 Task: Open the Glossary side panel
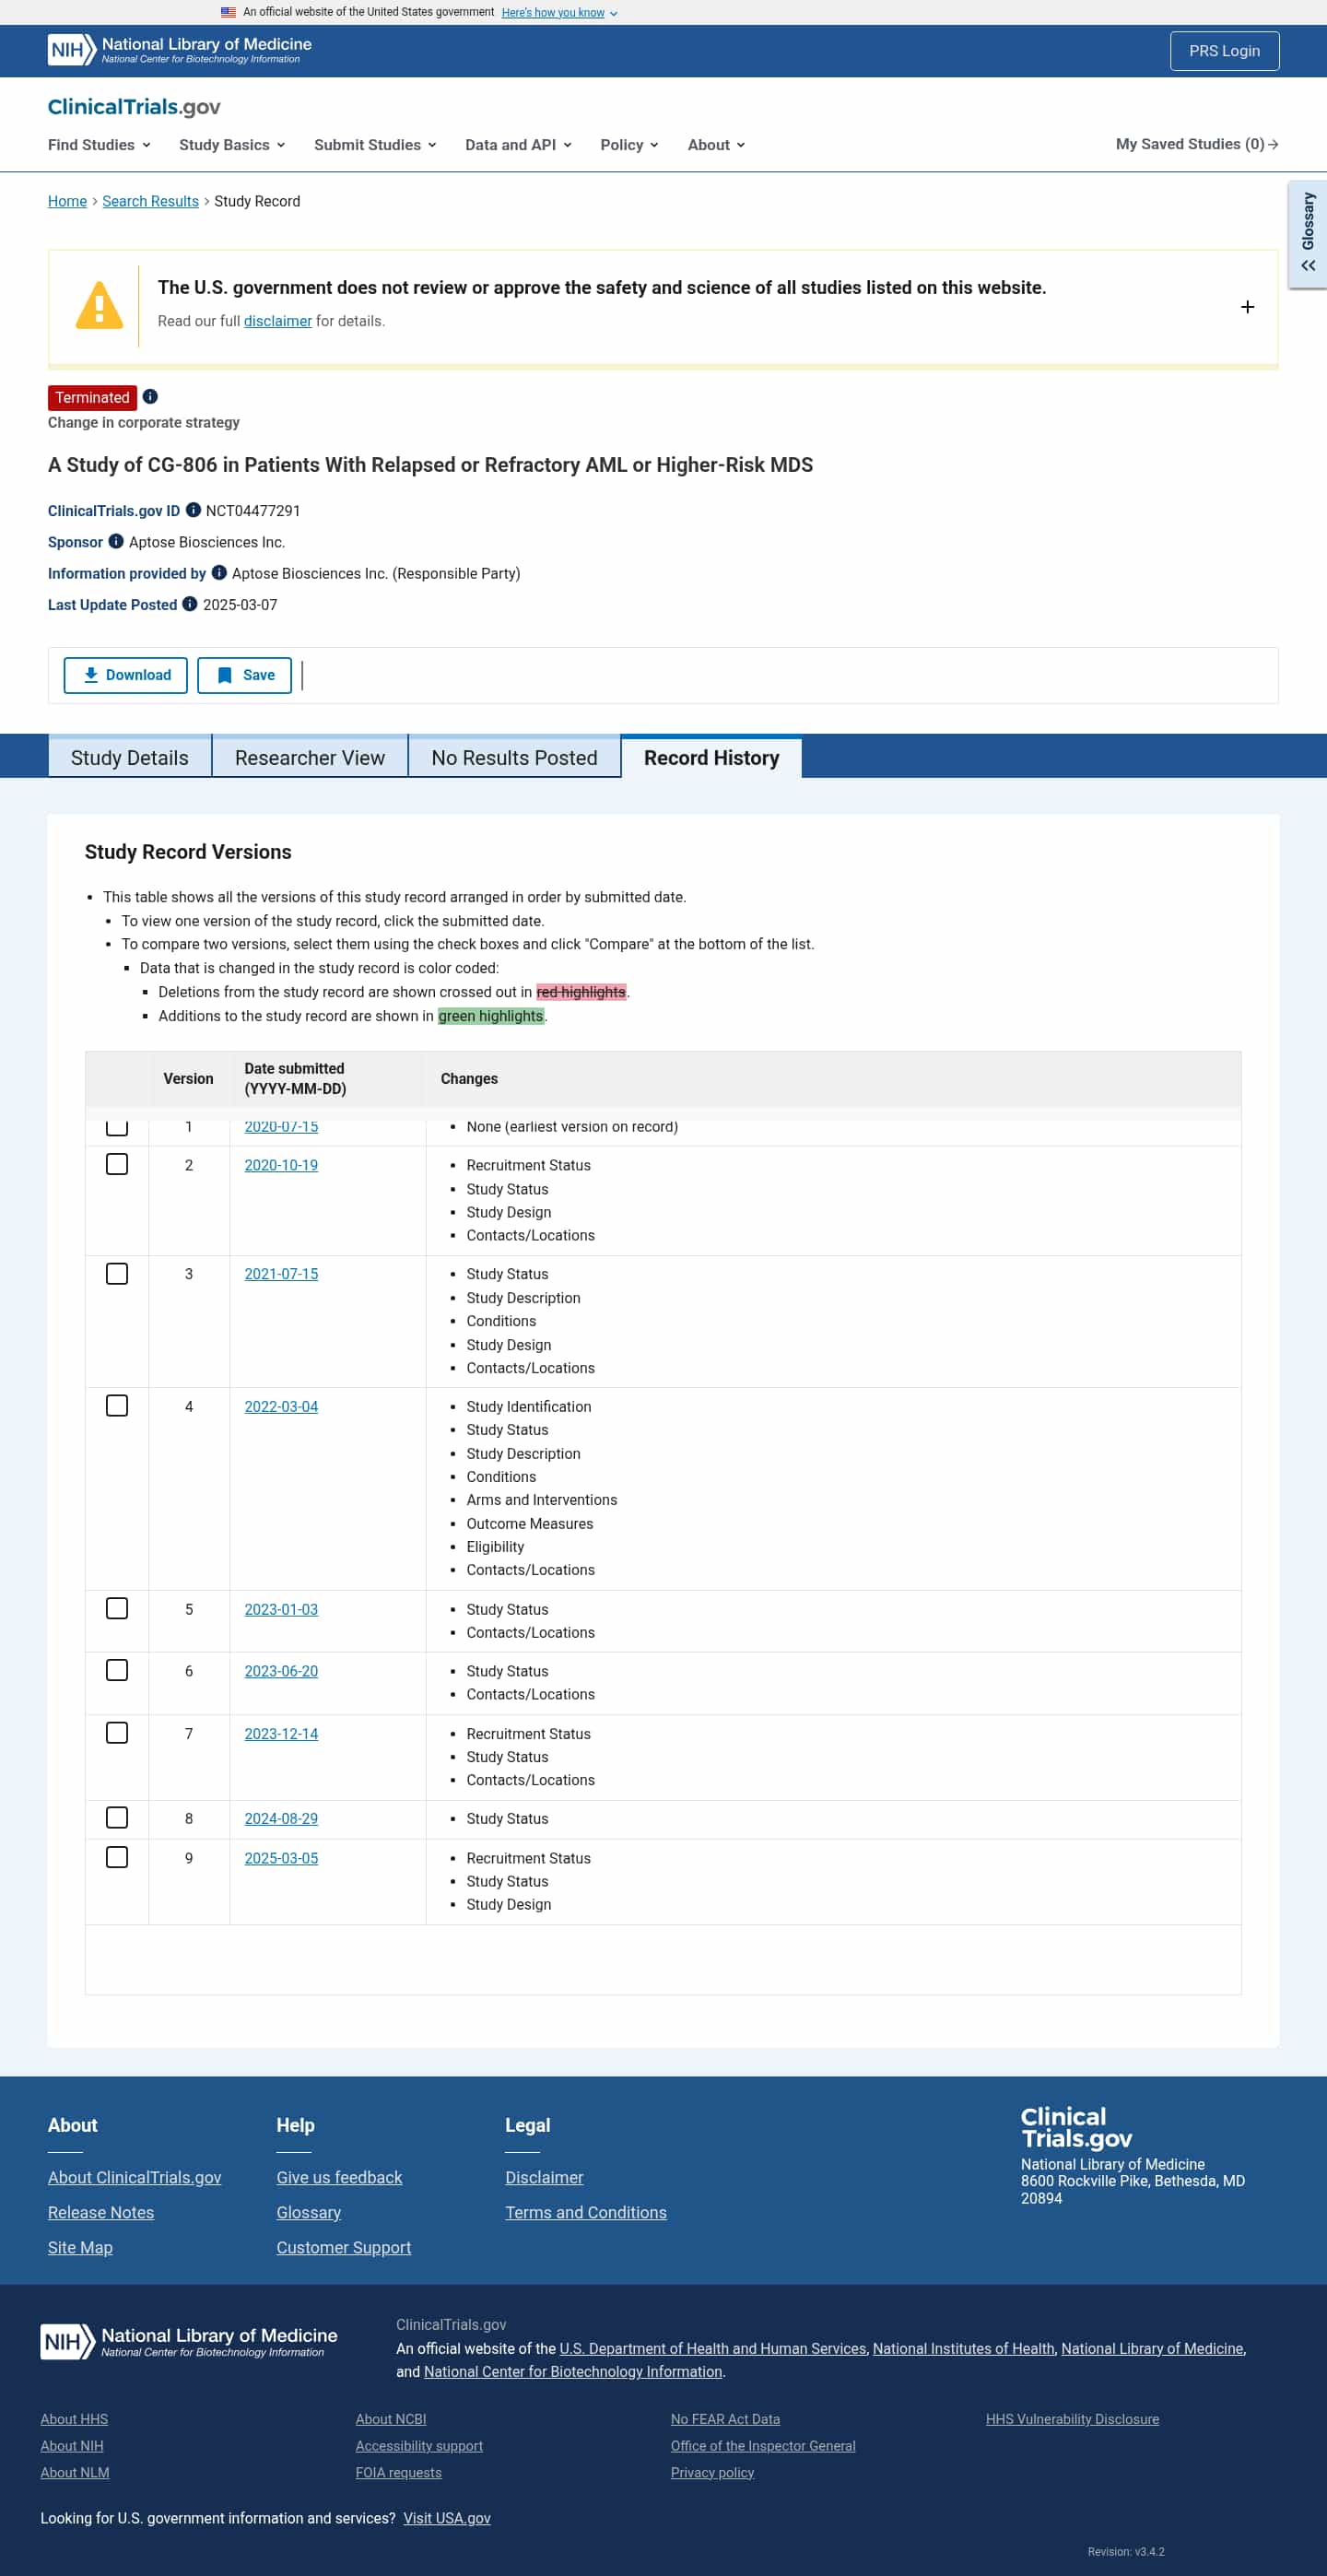tap(1307, 234)
